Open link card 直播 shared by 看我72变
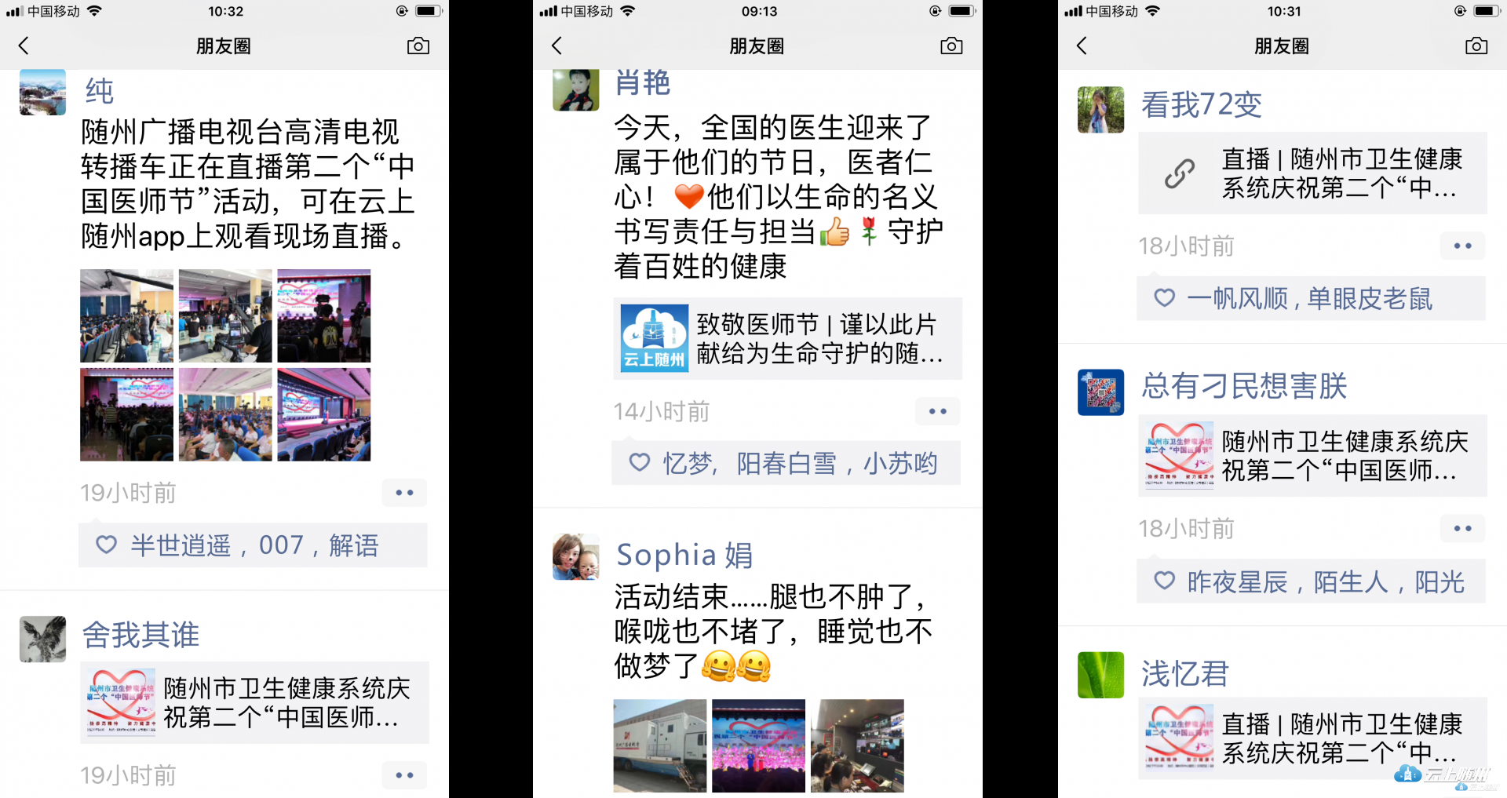The height and width of the screenshot is (798, 1507). pyautogui.click(x=1312, y=173)
